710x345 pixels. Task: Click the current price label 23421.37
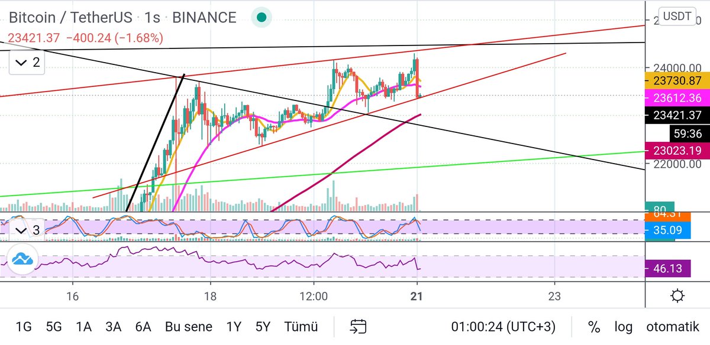pos(676,116)
